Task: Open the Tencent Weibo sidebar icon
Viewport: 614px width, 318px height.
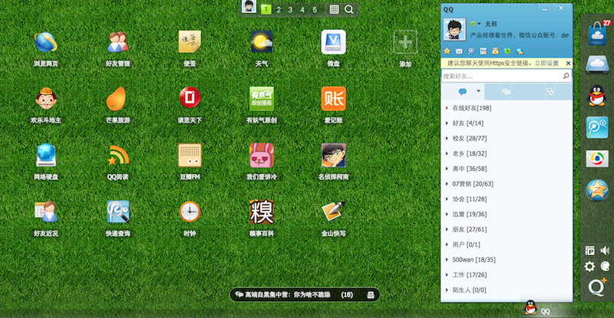Action: pos(597,127)
